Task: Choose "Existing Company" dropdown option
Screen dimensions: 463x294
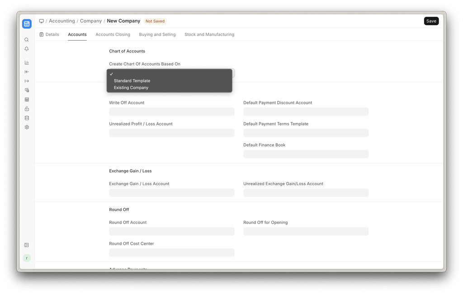Action: 131,88
